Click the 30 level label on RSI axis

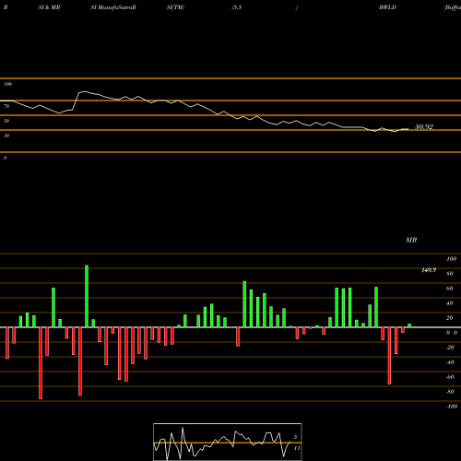6,136
